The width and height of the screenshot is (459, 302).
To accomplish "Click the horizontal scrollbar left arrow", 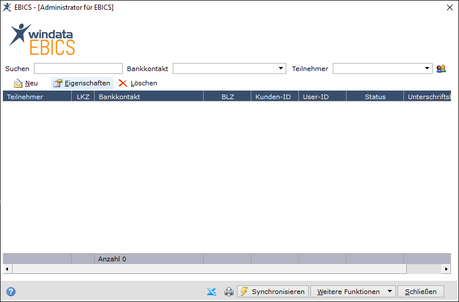I will tap(7, 269).
